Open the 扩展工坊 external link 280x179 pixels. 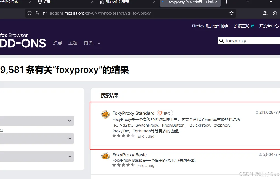pos(244,26)
